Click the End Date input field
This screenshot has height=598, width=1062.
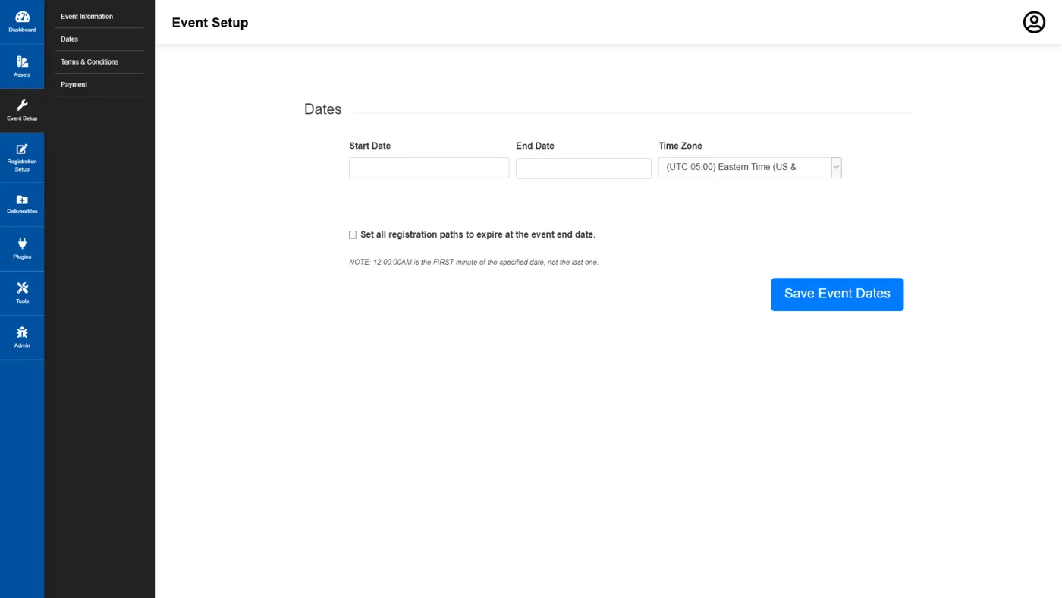tap(583, 168)
